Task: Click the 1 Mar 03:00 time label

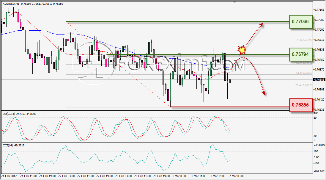Action: pos(180,176)
